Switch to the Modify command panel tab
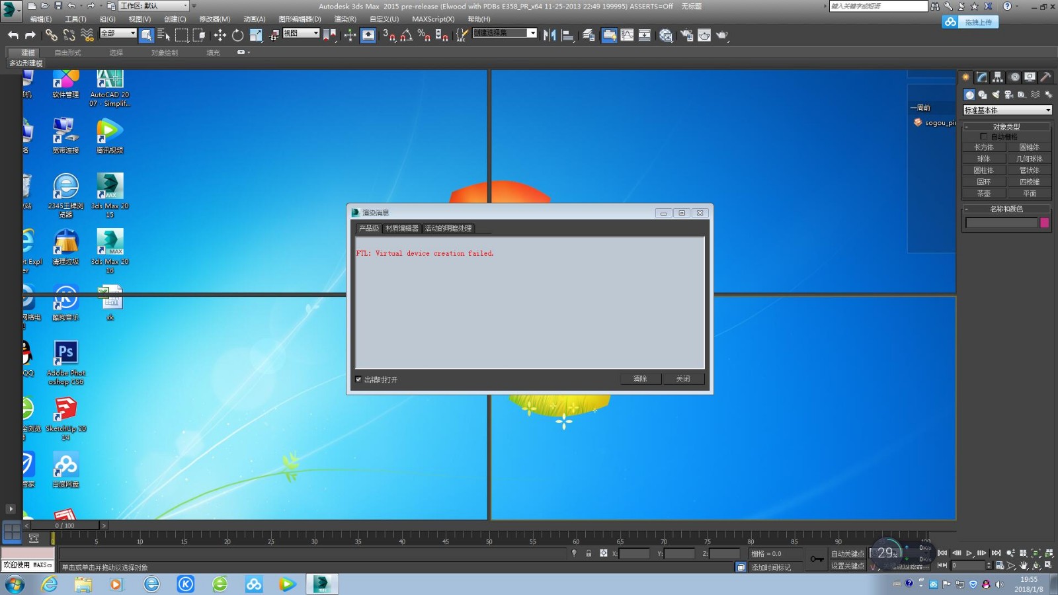Image resolution: width=1058 pixels, height=595 pixels. tap(982, 77)
